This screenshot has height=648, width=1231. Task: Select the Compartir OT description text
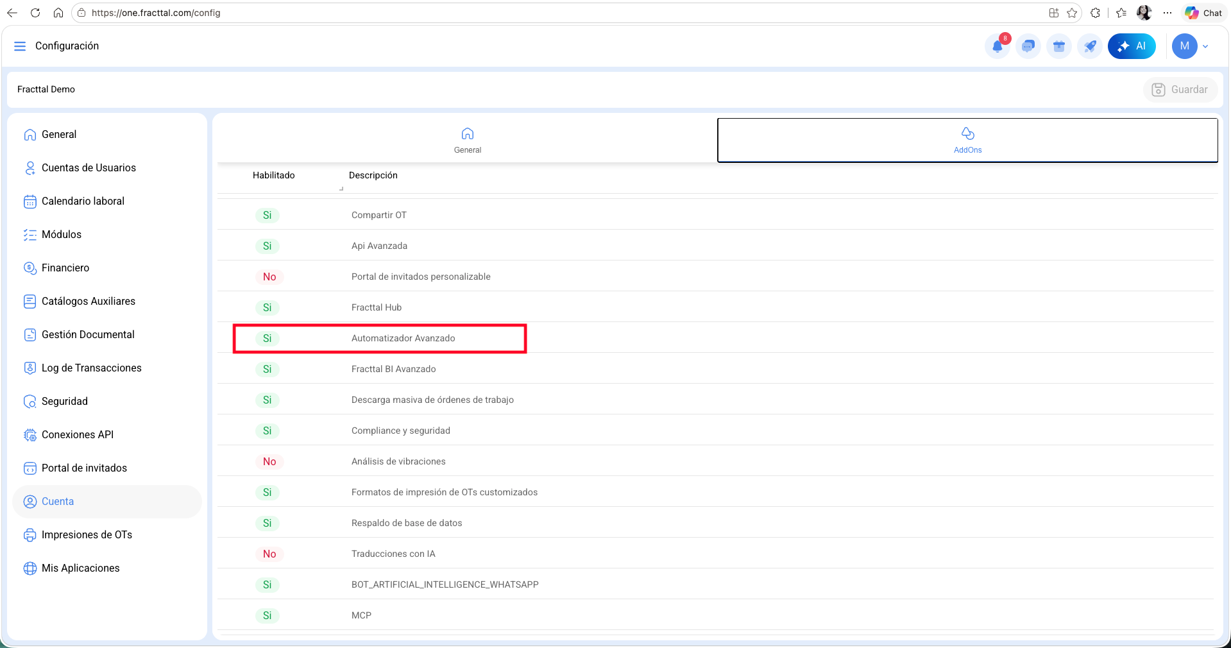pyautogui.click(x=379, y=216)
